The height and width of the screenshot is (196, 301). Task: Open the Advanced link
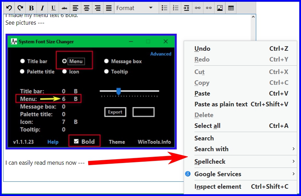161,54
